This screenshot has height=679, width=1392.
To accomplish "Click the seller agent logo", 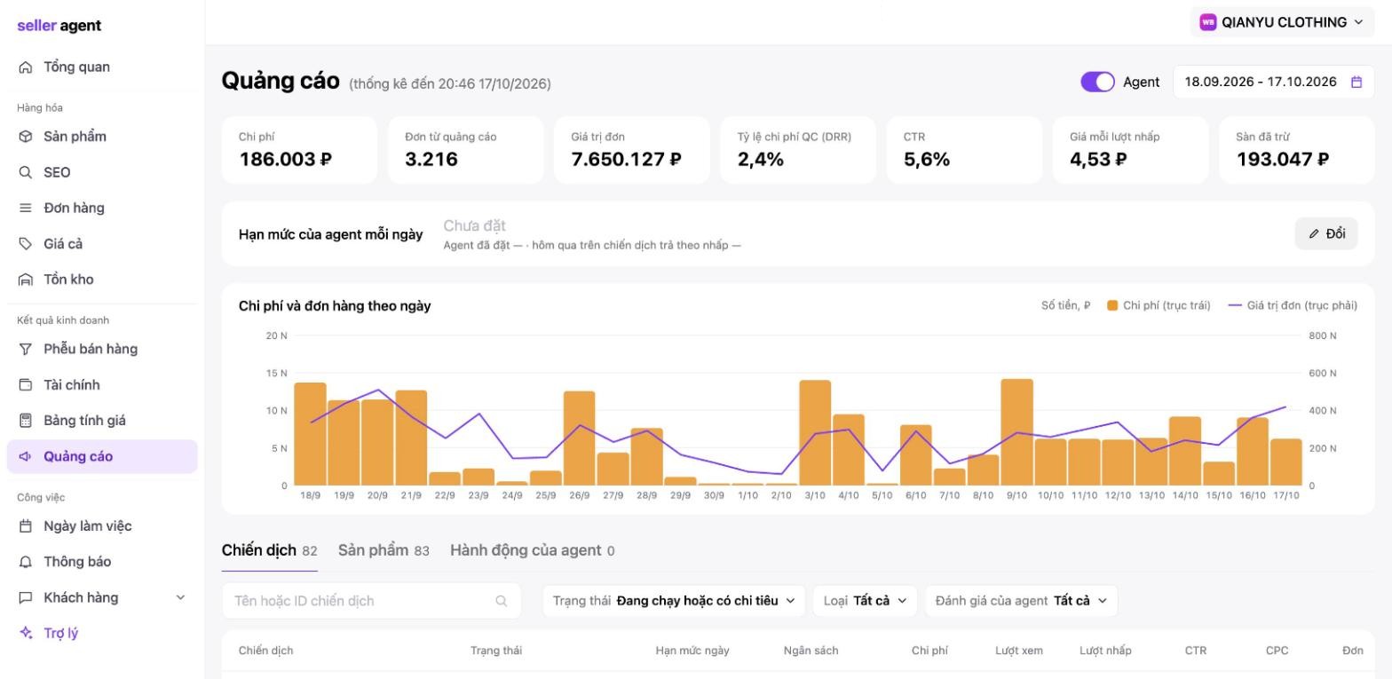I will 59,26.
